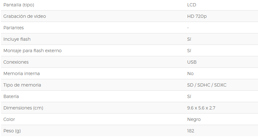Select the HD 720p value

pos(197,16)
